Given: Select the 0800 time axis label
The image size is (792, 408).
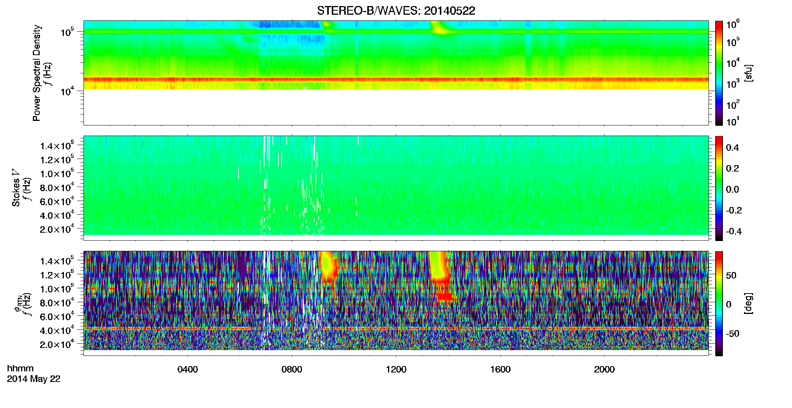Looking at the screenshot, I should pyautogui.click(x=292, y=369).
